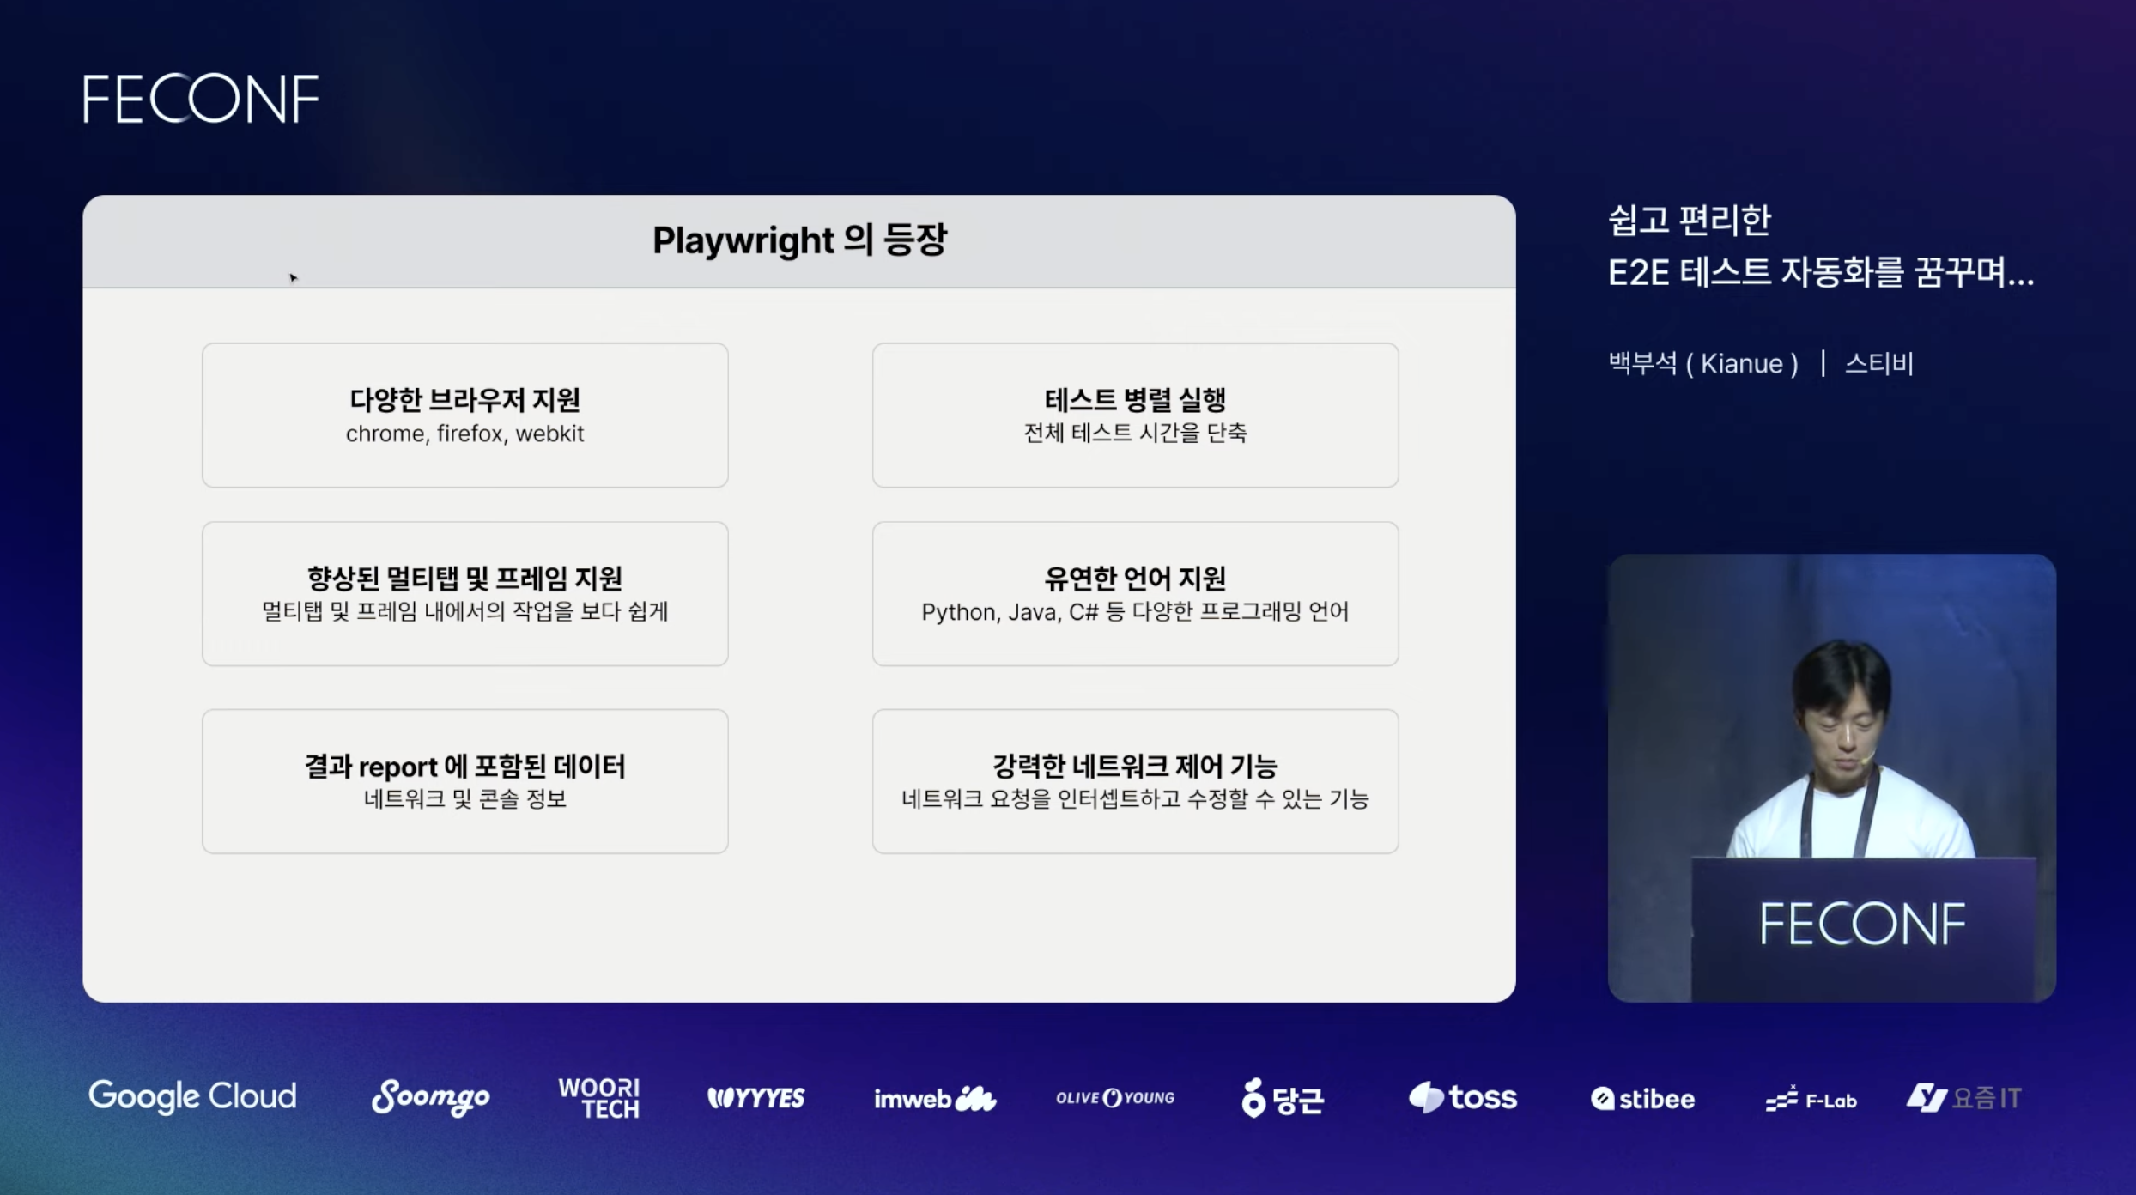Click the 요즘IT sponsor logo
Screen dimensions: 2136x1195
[1964, 1098]
